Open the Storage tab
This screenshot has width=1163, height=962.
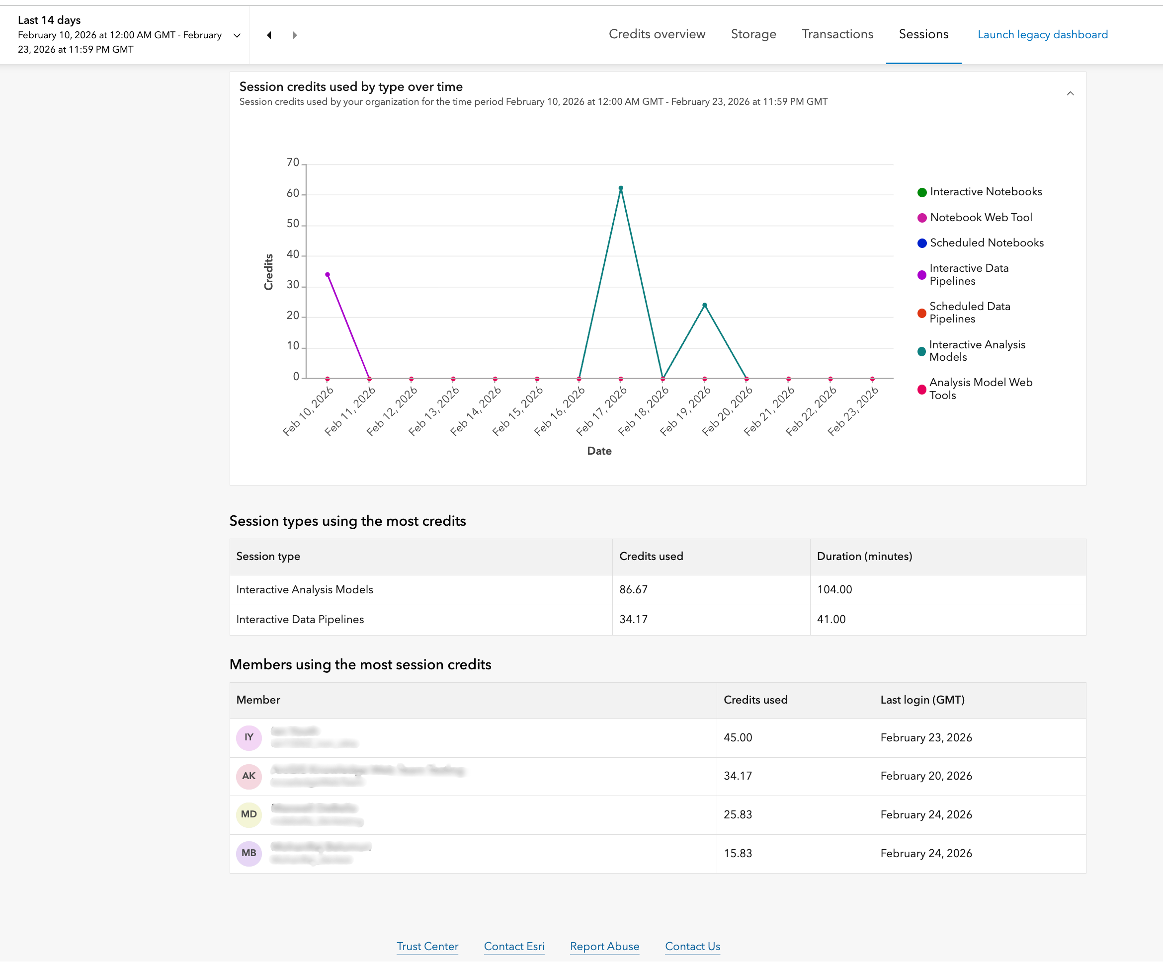pyautogui.click(x=753, y=34)
